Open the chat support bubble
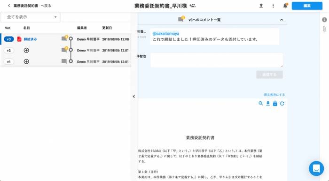The height and width of the screenshot is (181, 329). point(316,168)
